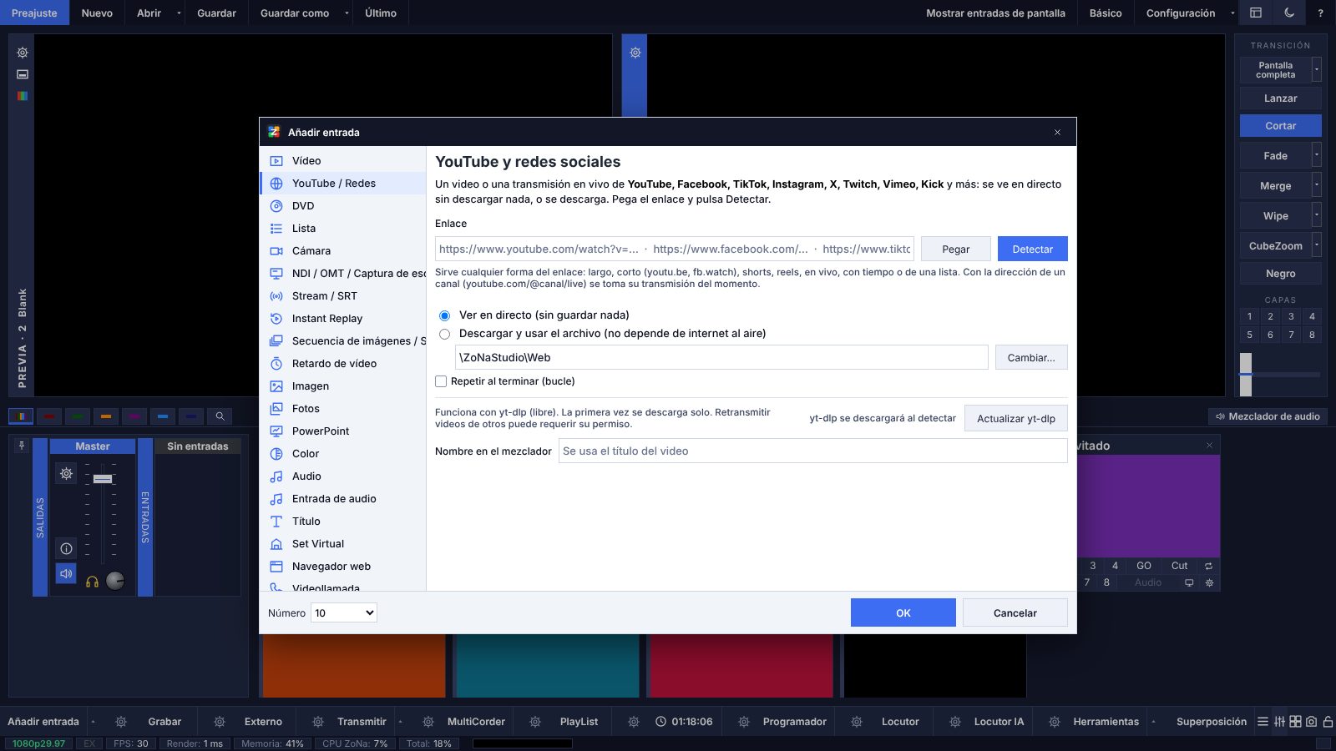
Task: Open the preview panel gear settings
Action: click(x=23, y=53)
